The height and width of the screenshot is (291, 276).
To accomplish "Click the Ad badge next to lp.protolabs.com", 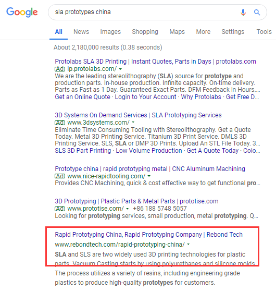I will [60, 69].
